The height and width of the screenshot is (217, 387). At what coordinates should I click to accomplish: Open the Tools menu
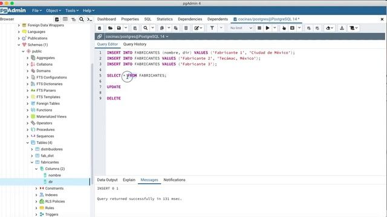click(72, 11)
